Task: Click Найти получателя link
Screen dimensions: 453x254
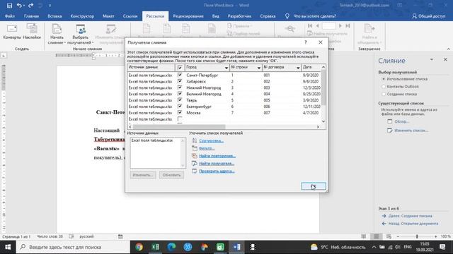Action: coord(217,163)
